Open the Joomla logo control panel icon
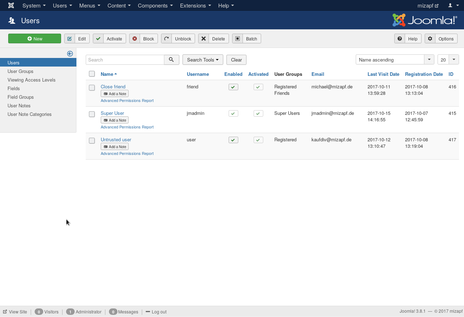Image resolution: width=464 pixels, height=317 pixels. (x=11, y=5)
